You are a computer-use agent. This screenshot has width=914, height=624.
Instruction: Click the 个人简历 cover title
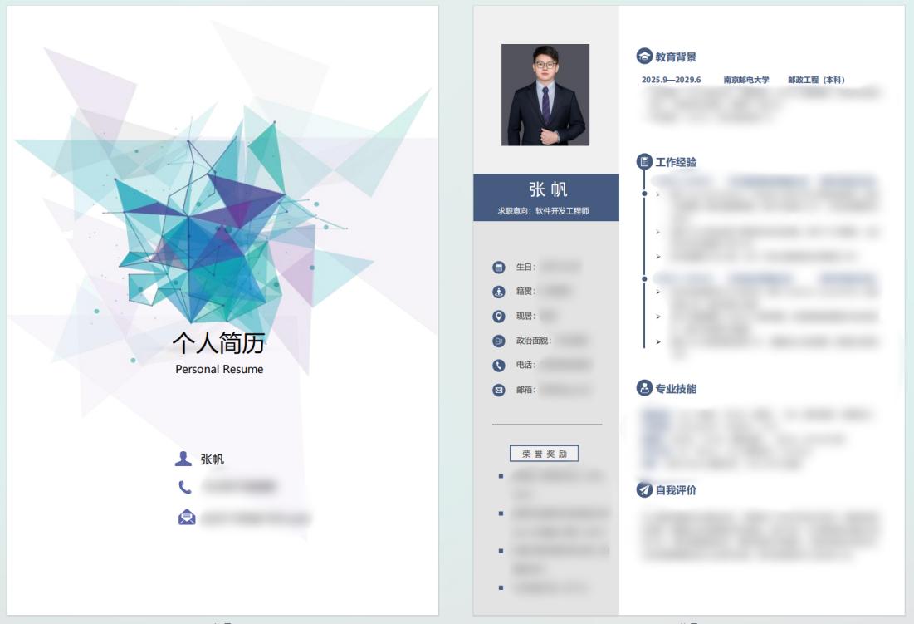(x=218, y=343)
